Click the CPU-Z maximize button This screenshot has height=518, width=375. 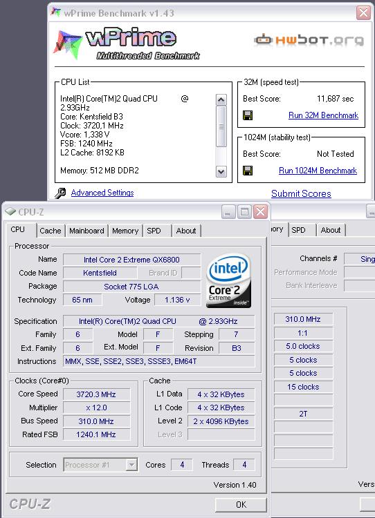point(244,212)
